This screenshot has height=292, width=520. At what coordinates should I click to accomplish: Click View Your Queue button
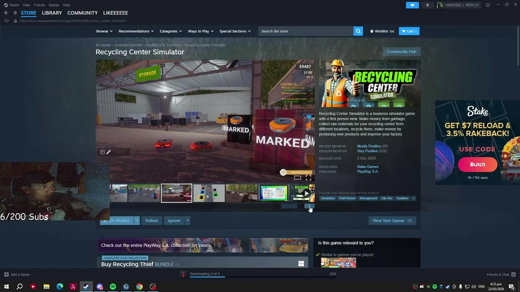[392, 221]
